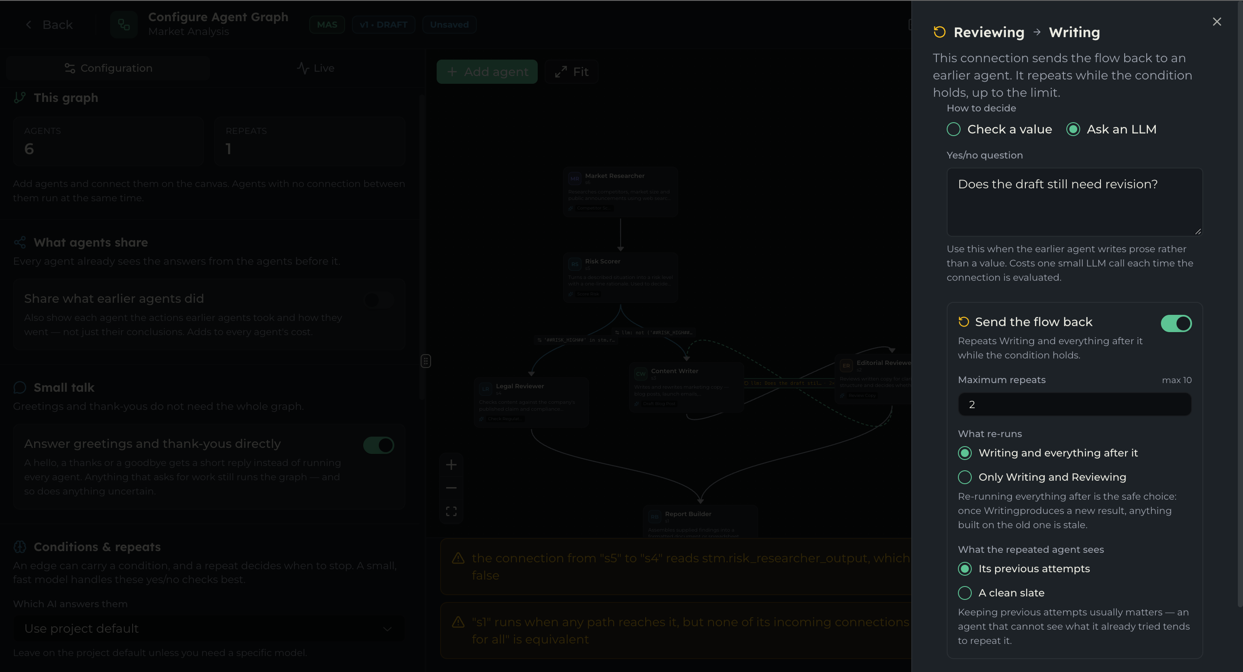Click the MAS badge
The image size is (1243, 672).
(327, 25)
